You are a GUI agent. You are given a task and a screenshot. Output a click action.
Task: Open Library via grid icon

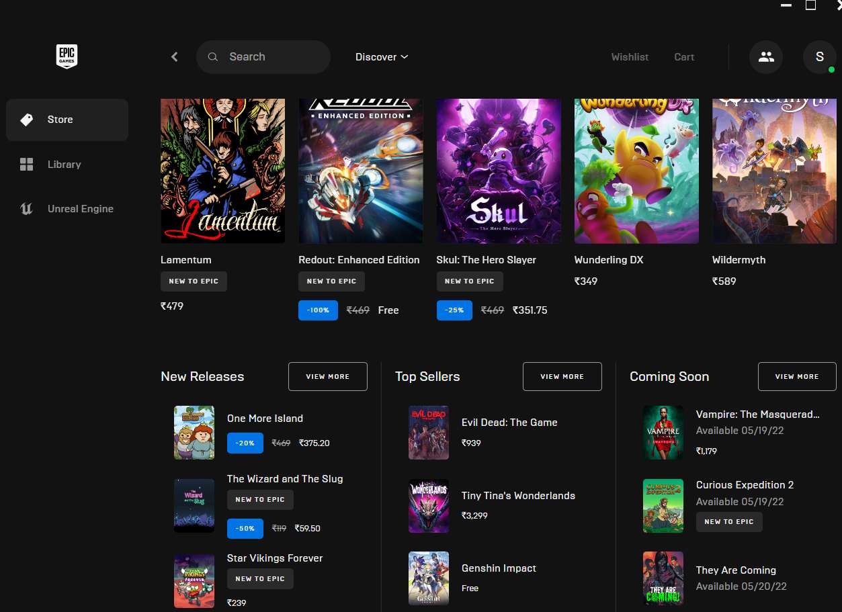[27, 165]
